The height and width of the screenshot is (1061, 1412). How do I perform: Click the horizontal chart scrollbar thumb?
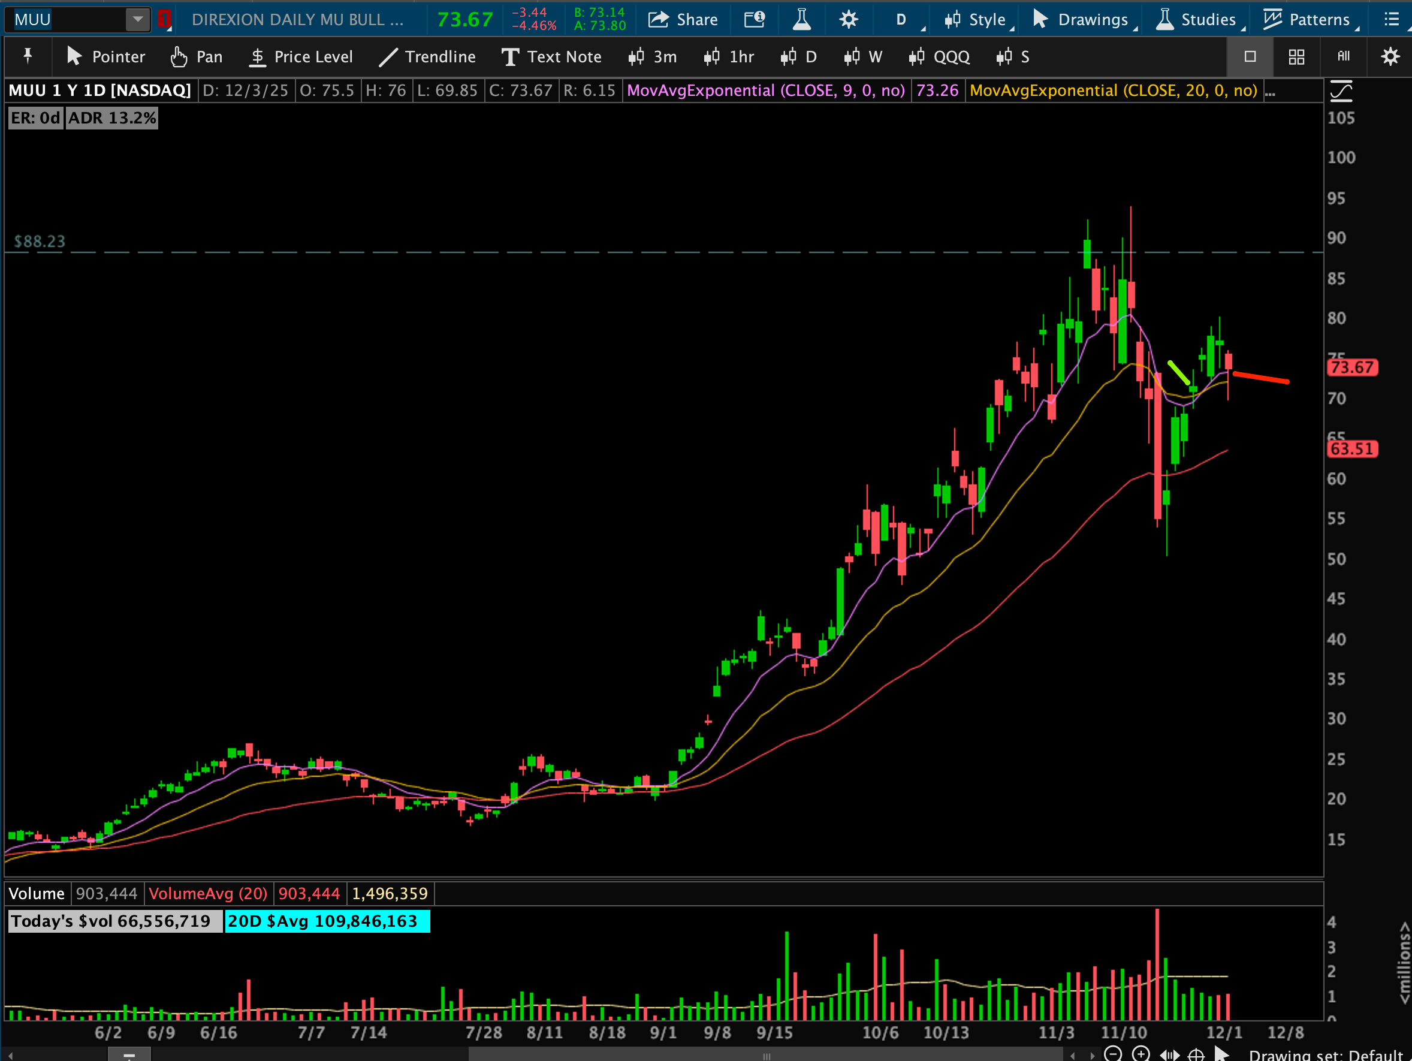point(766,1054)
